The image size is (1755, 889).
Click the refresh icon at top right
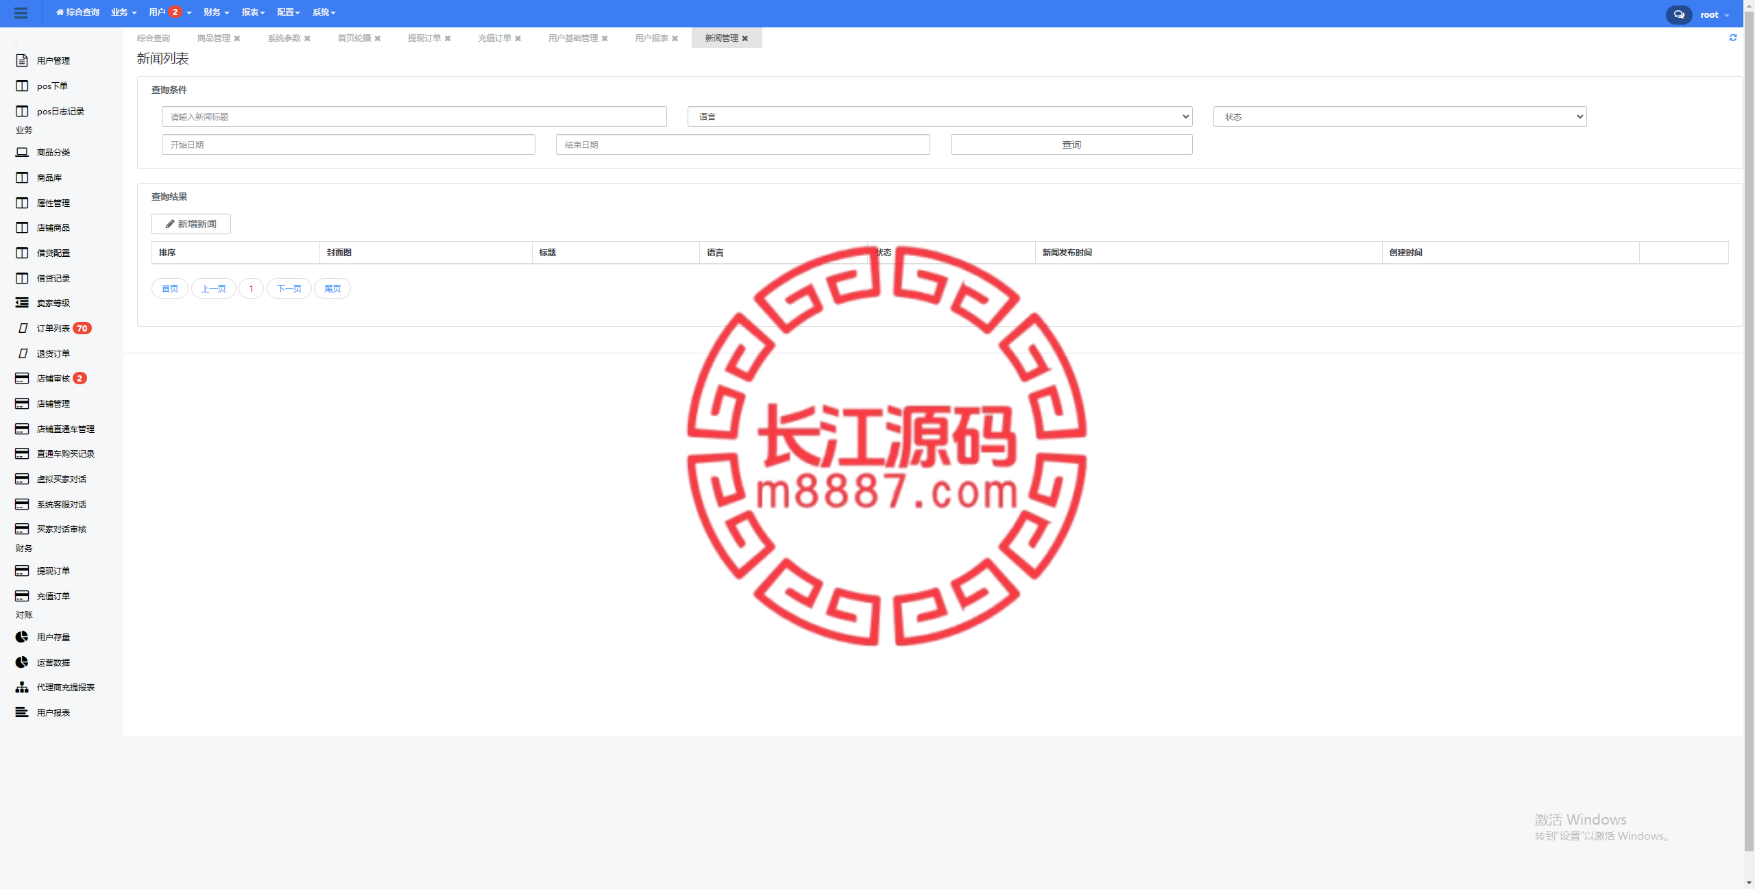(x=1733, y=38)
